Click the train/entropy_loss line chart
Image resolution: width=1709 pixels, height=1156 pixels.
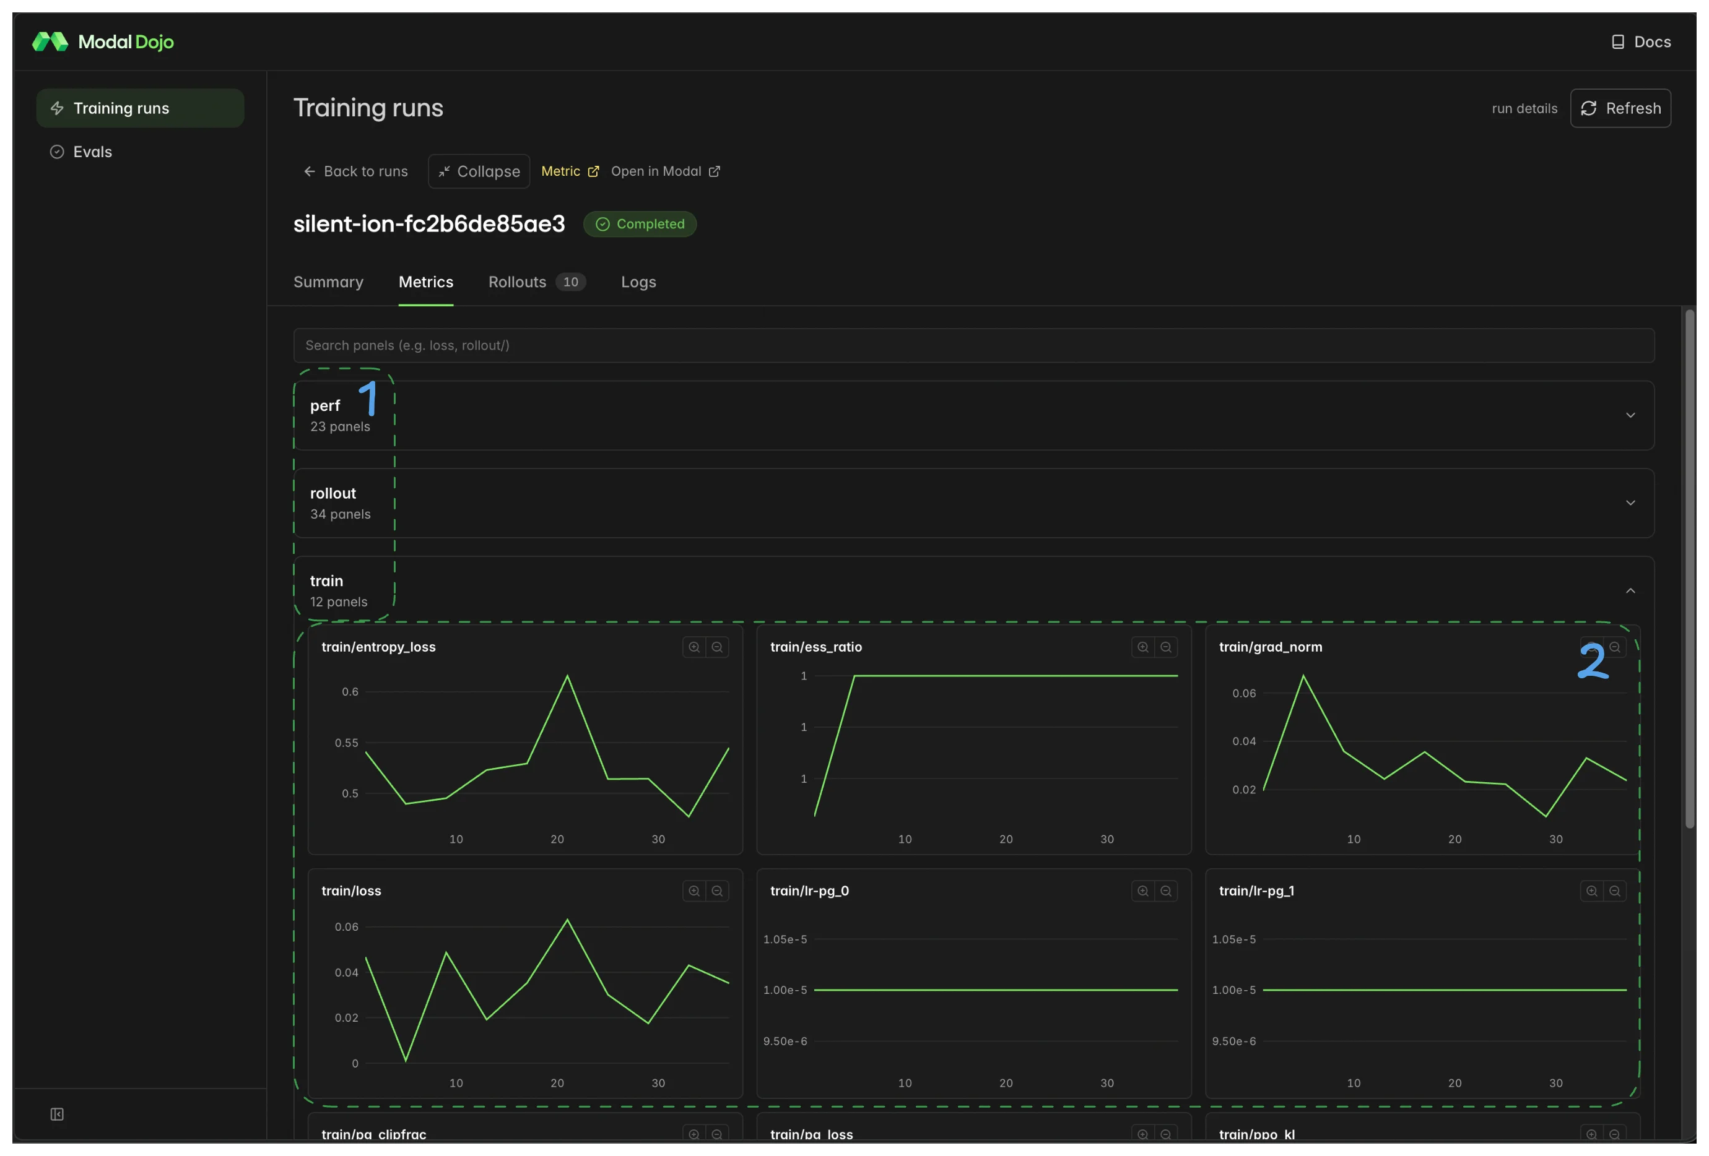547,746
